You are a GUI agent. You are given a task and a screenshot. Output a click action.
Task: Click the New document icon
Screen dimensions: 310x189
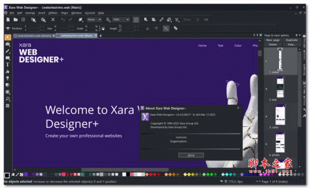pyautogui.click(x=8, y=20)
